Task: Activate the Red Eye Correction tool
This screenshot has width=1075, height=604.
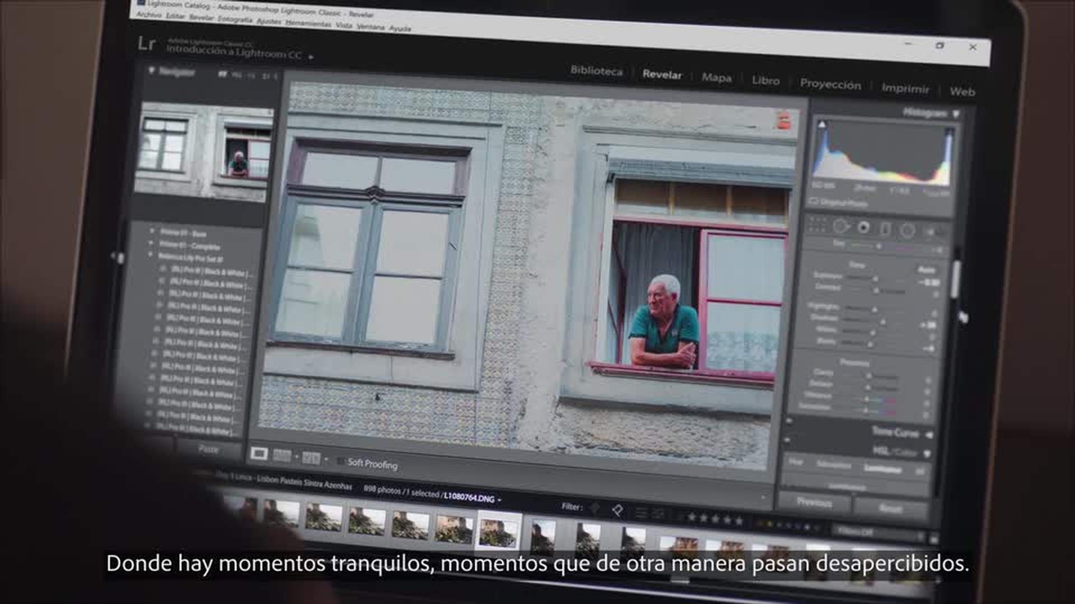Action: (864, 228)
